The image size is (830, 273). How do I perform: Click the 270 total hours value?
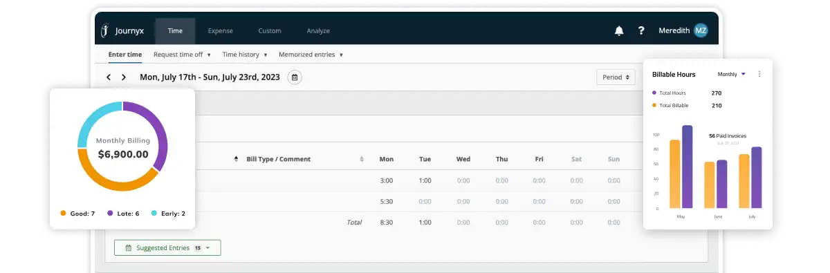point(717,93)
